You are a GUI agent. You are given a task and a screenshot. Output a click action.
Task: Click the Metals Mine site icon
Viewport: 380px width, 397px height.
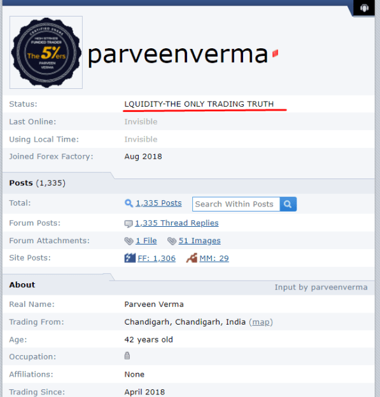click(x=192, y=259)
